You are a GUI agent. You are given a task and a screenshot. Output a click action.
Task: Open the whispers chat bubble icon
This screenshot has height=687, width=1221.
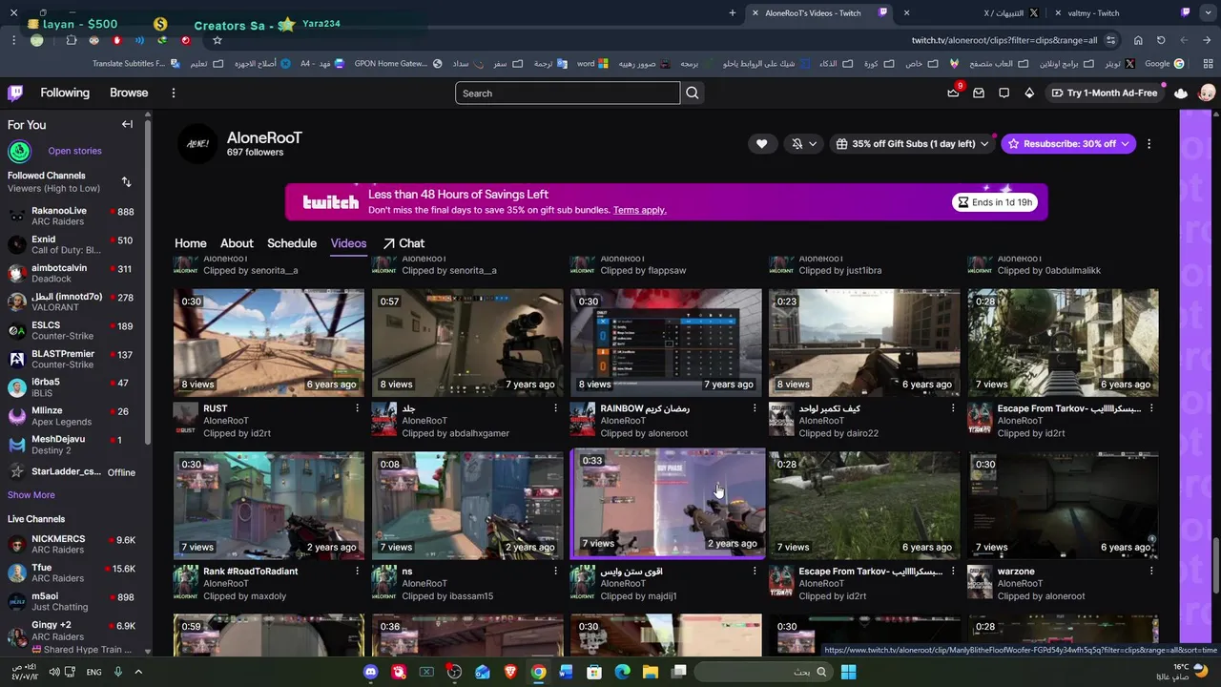[x=1004, y=93]
